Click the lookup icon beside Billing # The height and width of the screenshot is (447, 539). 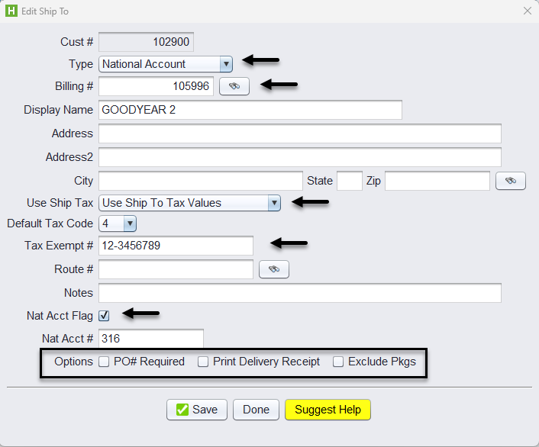pyautogui.click(x=234, y=86)
